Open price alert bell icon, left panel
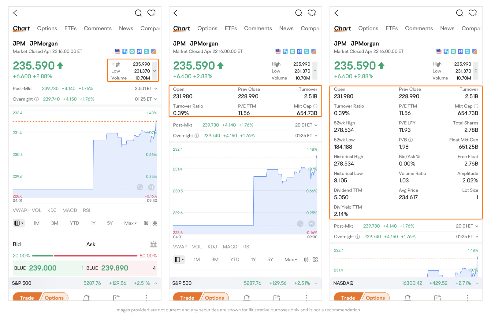Image resolution: width=491 pixels, height=319 pixels. point(86,298)
